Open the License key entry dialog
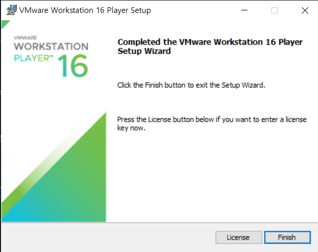The image size is (318, 252). 239,237
